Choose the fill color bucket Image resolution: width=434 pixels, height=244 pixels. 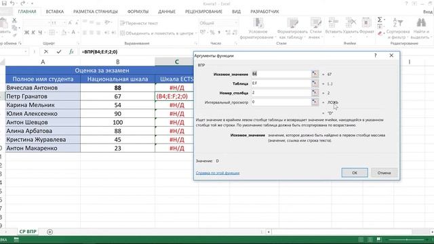click(64, 33)
